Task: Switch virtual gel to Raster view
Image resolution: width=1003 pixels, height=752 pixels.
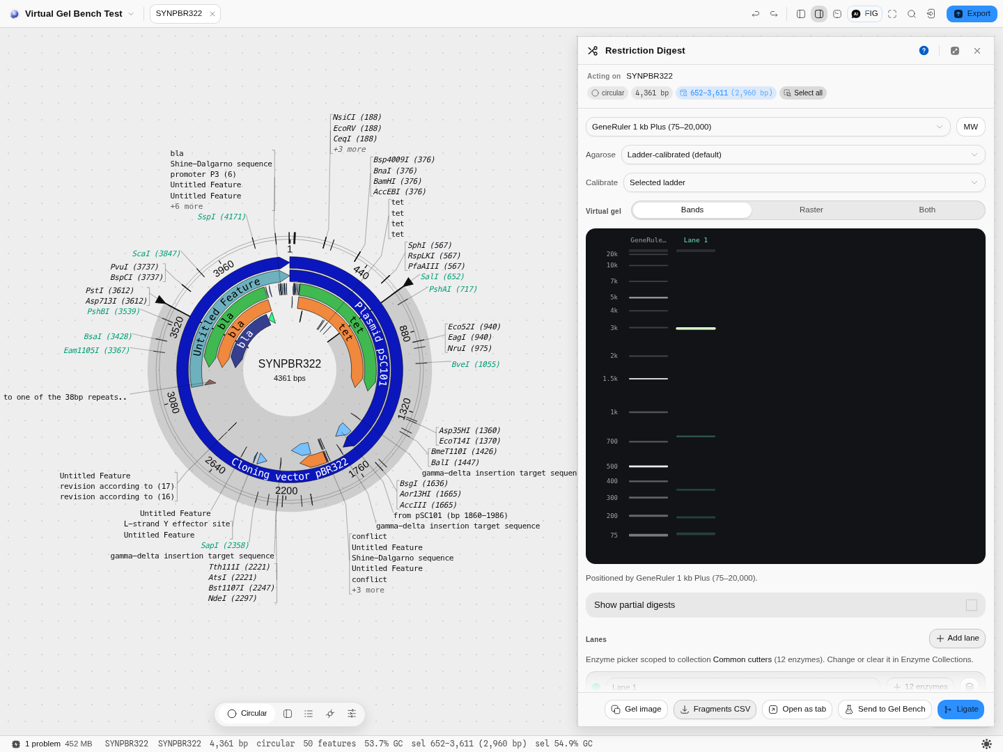Action: [x=811, y=210]
